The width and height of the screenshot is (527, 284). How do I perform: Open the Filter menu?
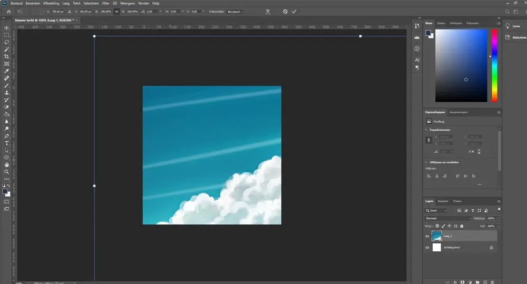coord(106,3)
